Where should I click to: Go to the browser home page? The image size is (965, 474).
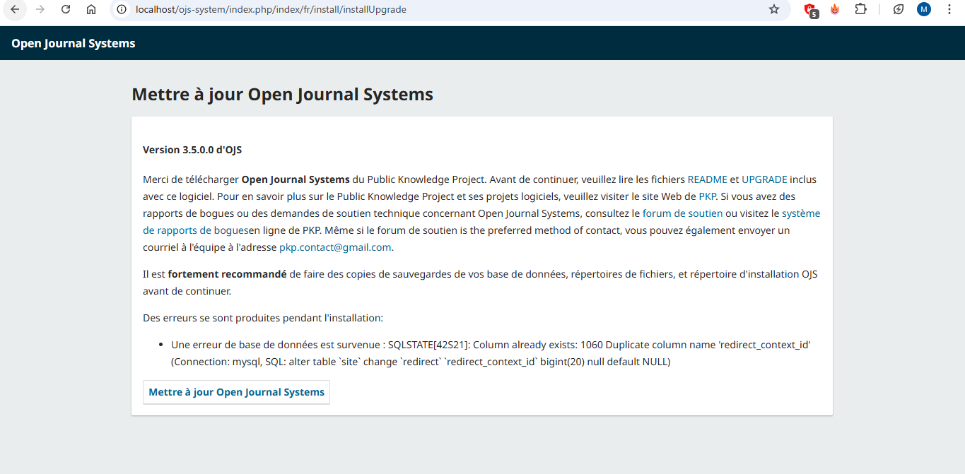tap(91, 9)
